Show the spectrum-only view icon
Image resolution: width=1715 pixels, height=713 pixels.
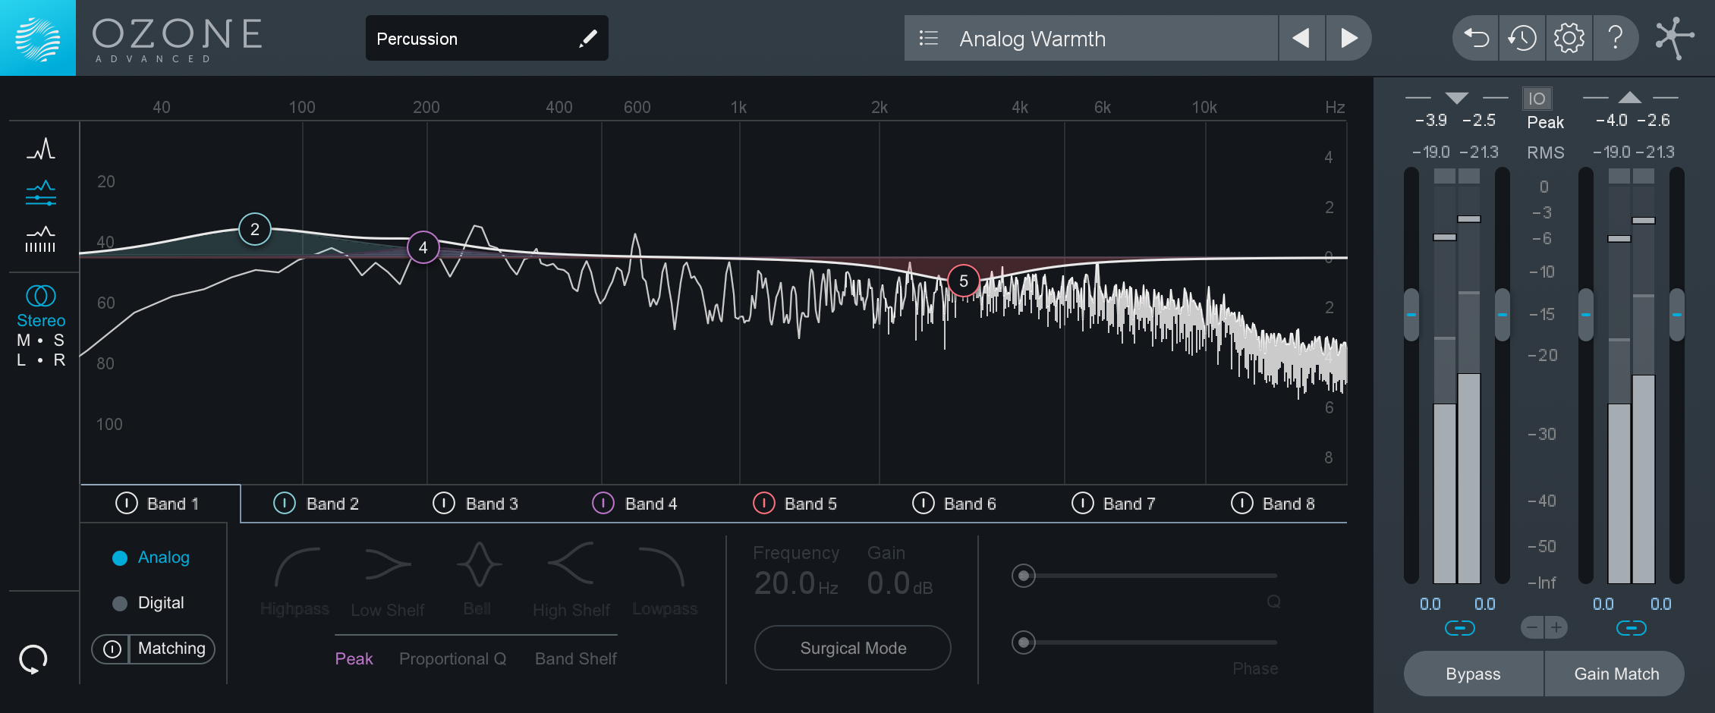tap(41, 149)
